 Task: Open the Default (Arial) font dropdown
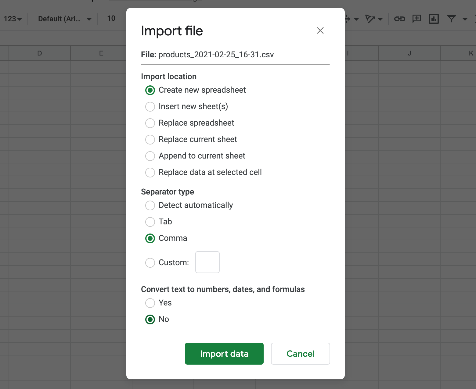[64, 19]
